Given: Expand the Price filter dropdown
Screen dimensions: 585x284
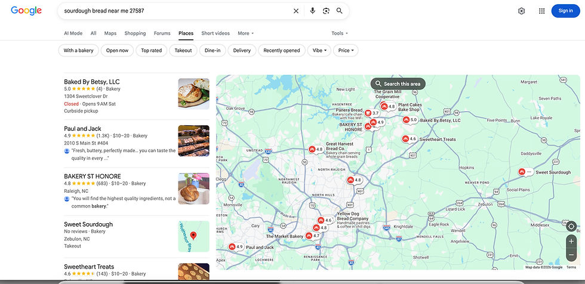Looking at the screenshot, I should point(346,50).
